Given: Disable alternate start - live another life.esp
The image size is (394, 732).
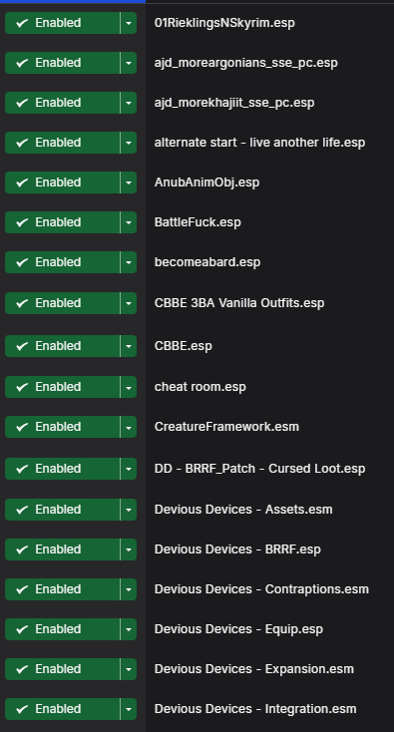Looking at the screenshot, I should pos(62,143).
